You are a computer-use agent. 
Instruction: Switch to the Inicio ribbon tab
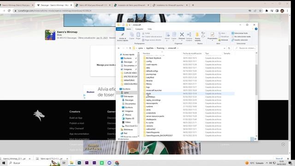coord(129,29)
